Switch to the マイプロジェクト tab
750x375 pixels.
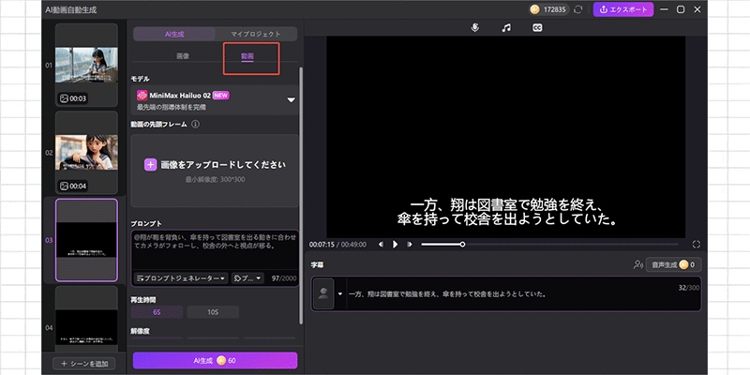(x=256, y=34)
